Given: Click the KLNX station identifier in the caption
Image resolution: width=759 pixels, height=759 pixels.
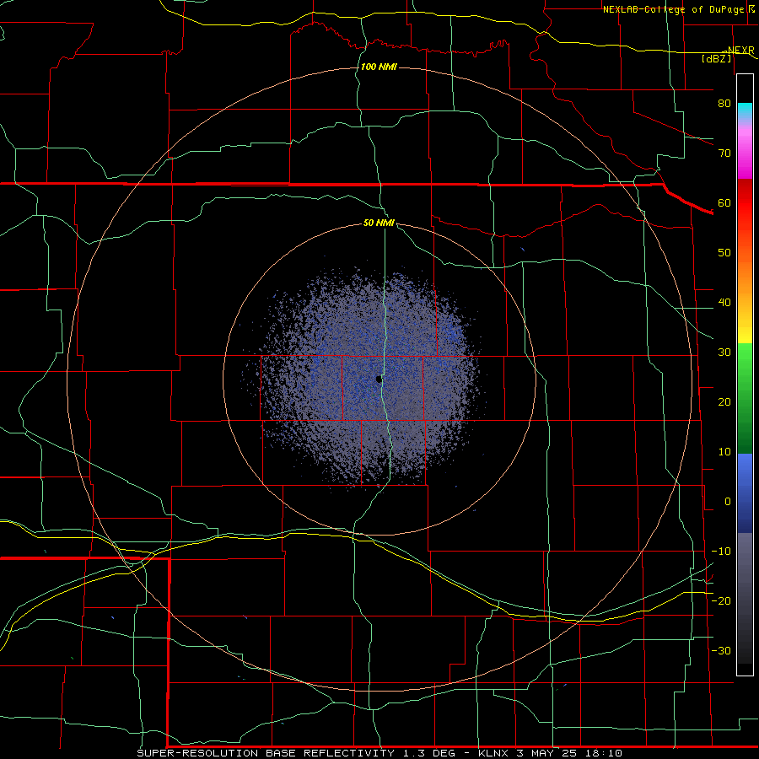Looking at the screenshot, I should point(493,753).
